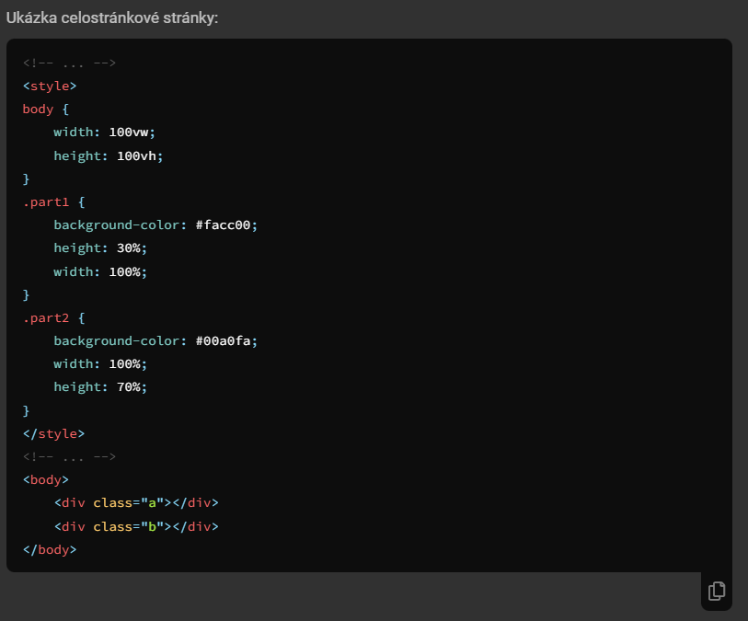The height and width of the screenshot is (621, 748).
Task: Select the height 30% declaration
Action: 98,247
